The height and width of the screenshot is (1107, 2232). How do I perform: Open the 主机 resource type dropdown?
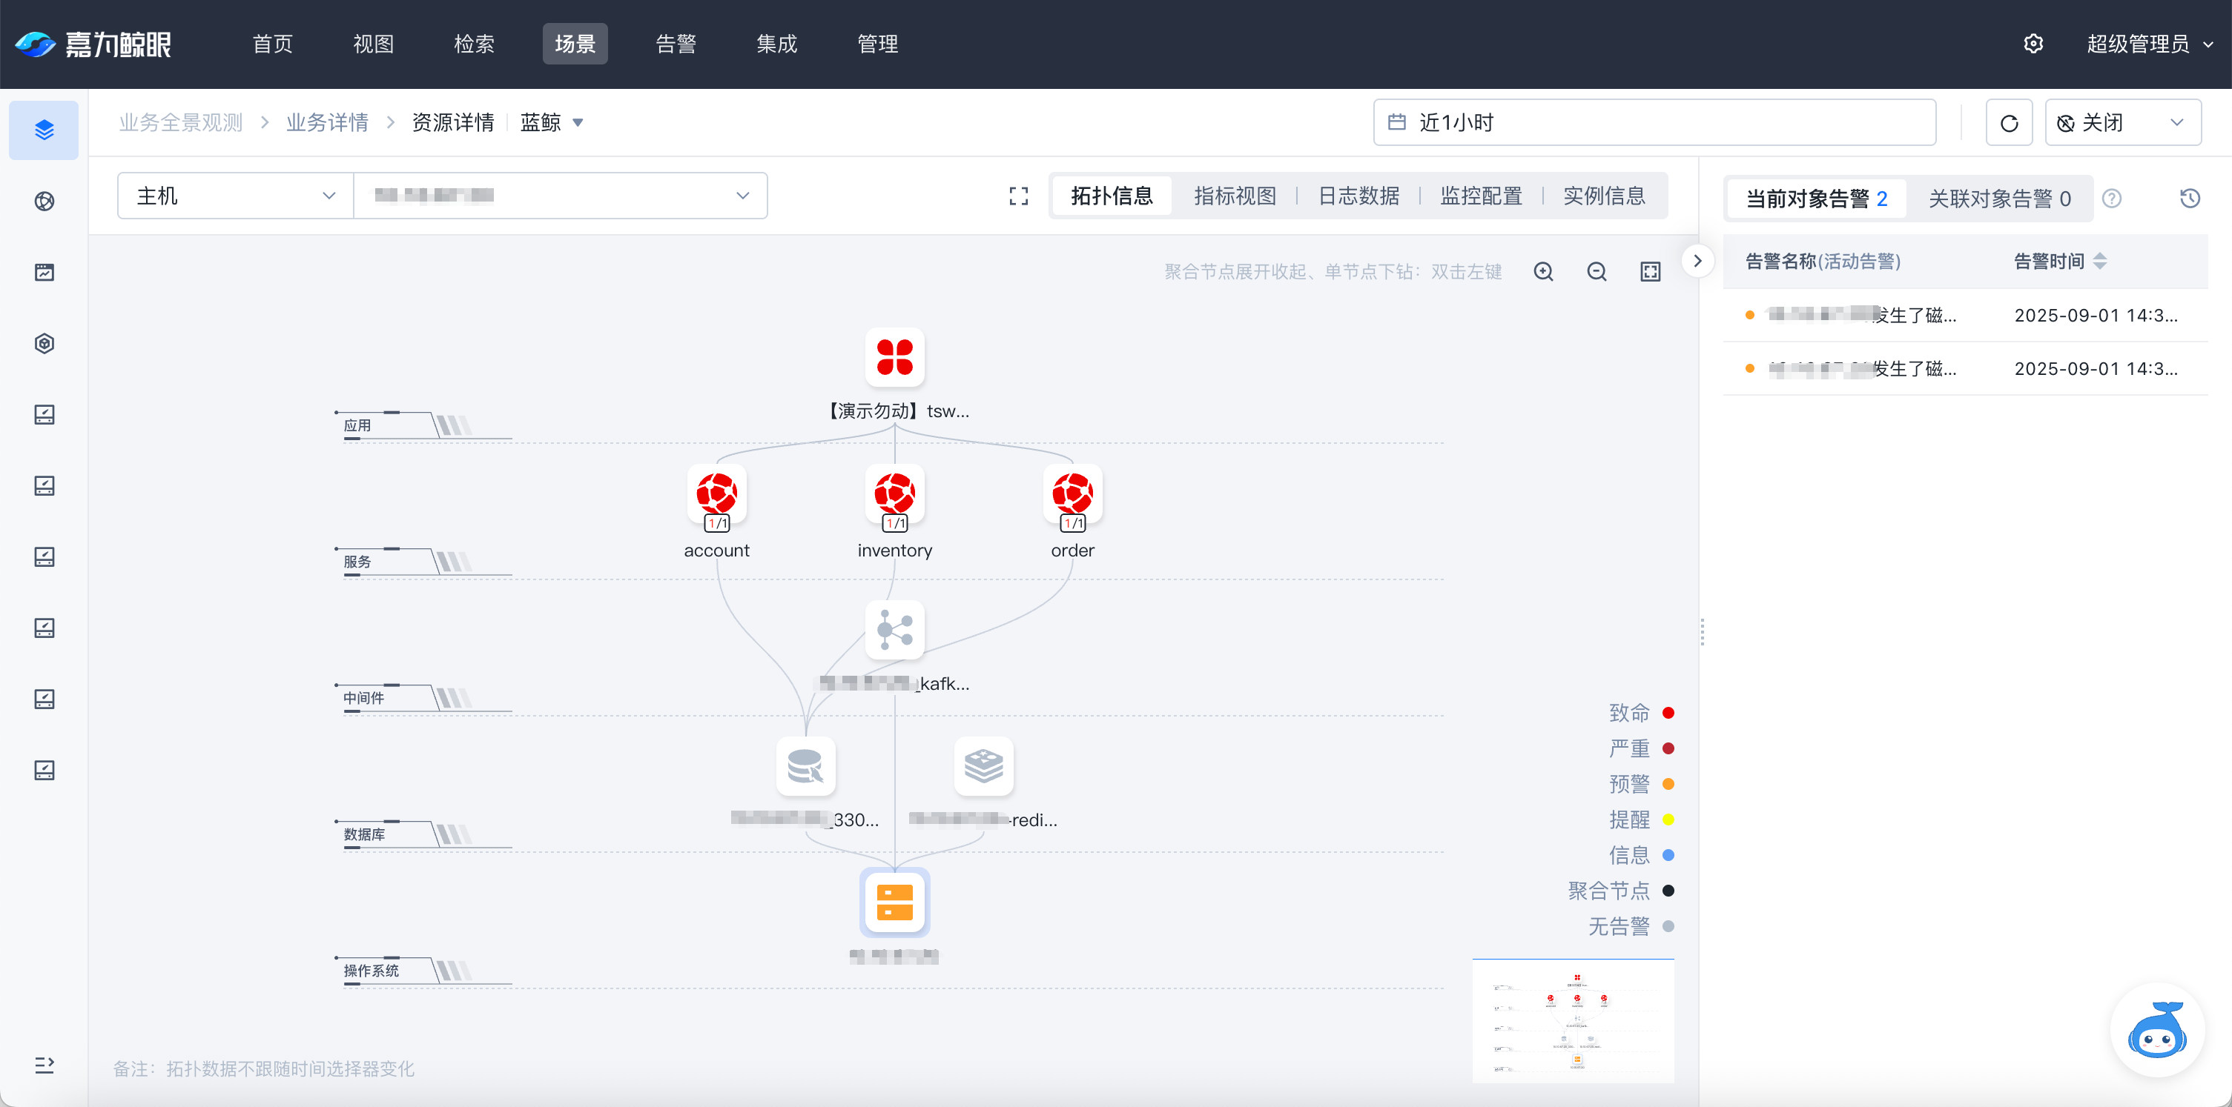[x=235, y=196]
